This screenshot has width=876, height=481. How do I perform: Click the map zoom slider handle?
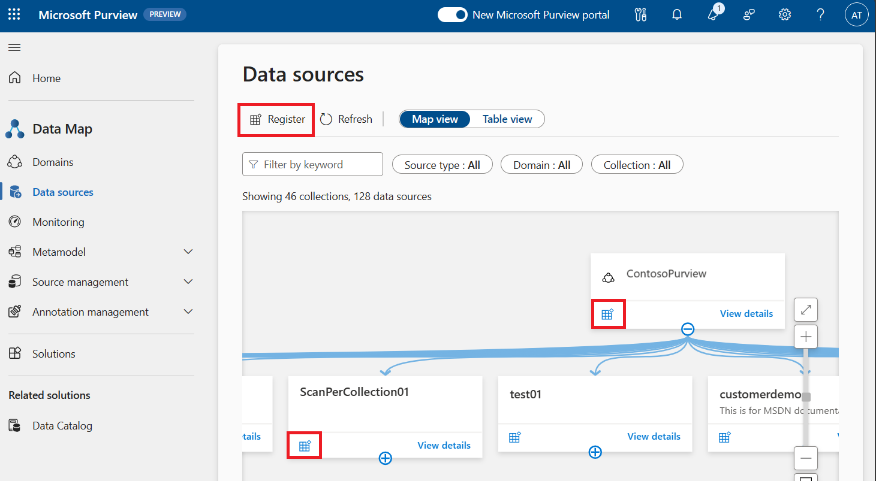[806, 397]
